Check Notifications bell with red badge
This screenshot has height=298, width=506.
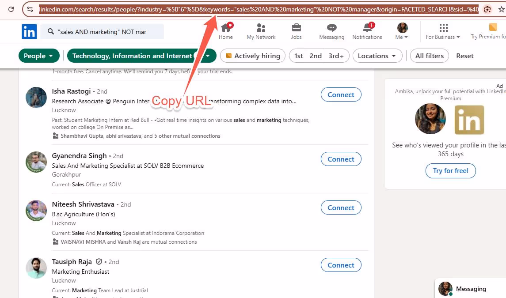click(x=367, y=28)
